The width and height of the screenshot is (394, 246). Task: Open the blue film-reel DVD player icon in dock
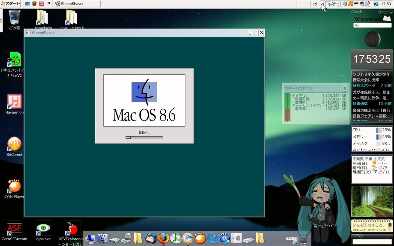point(224,238)
